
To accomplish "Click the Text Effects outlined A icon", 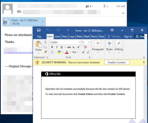I will pyautogui.click(x=52, y=52).
